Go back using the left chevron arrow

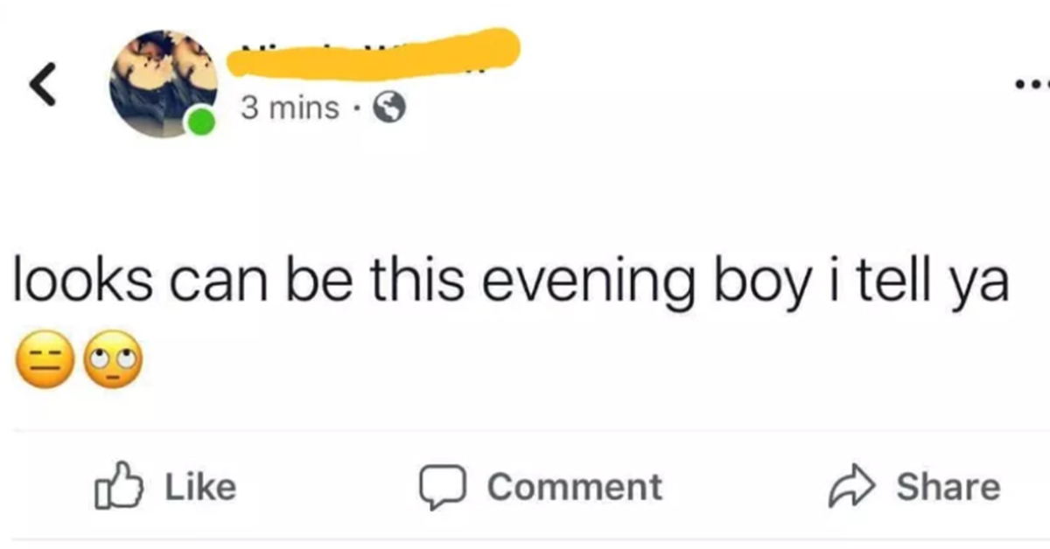pyautogui.click(x=43, y=86)
